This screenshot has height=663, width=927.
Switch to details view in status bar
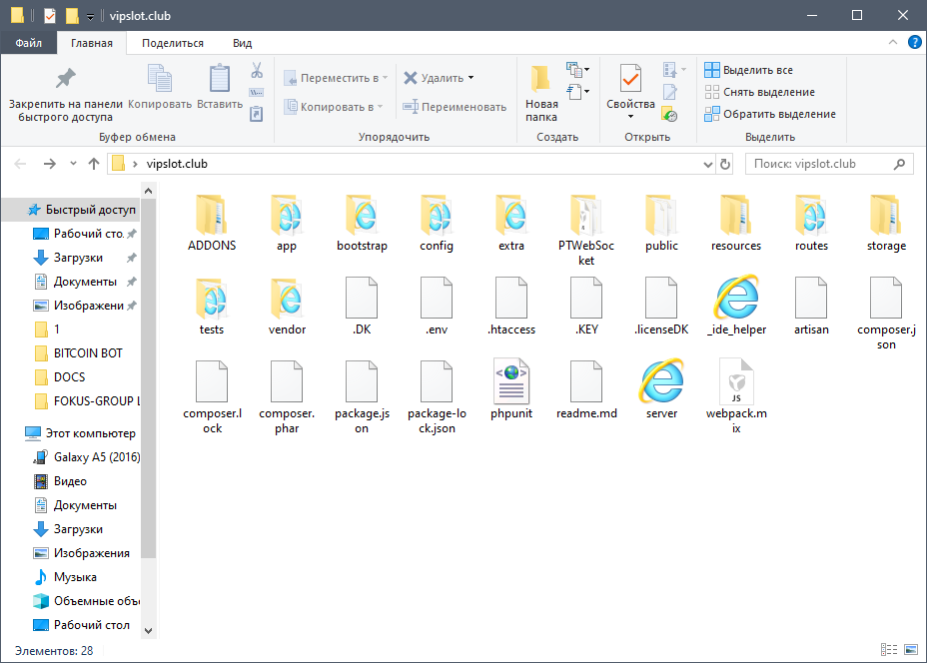pos(889,650)
